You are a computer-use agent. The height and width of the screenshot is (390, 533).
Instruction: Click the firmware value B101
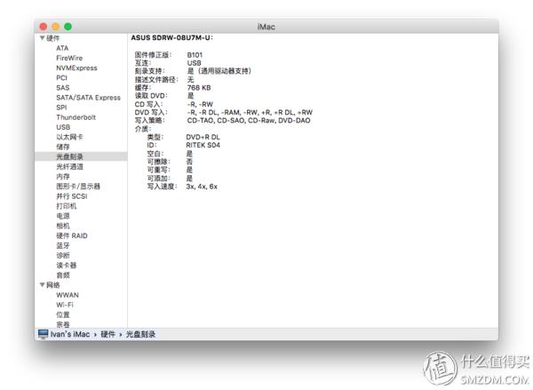tap(195, 55)
